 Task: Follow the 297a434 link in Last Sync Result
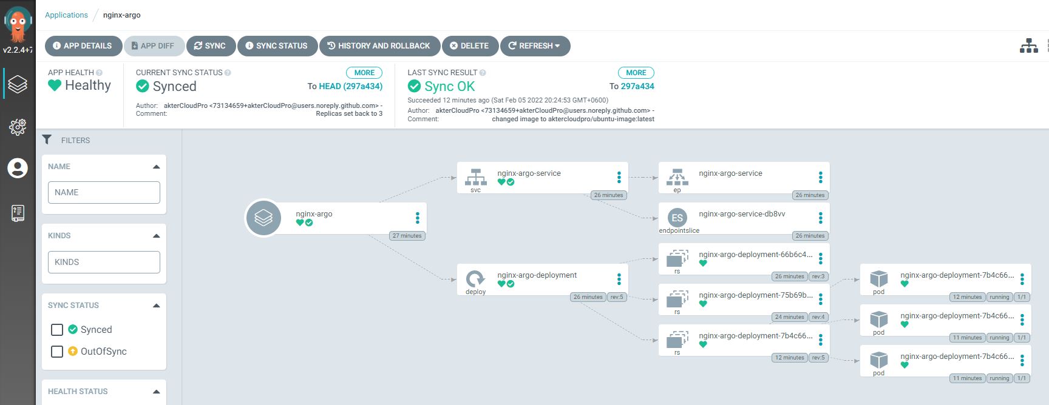click(x=637, y=87)
